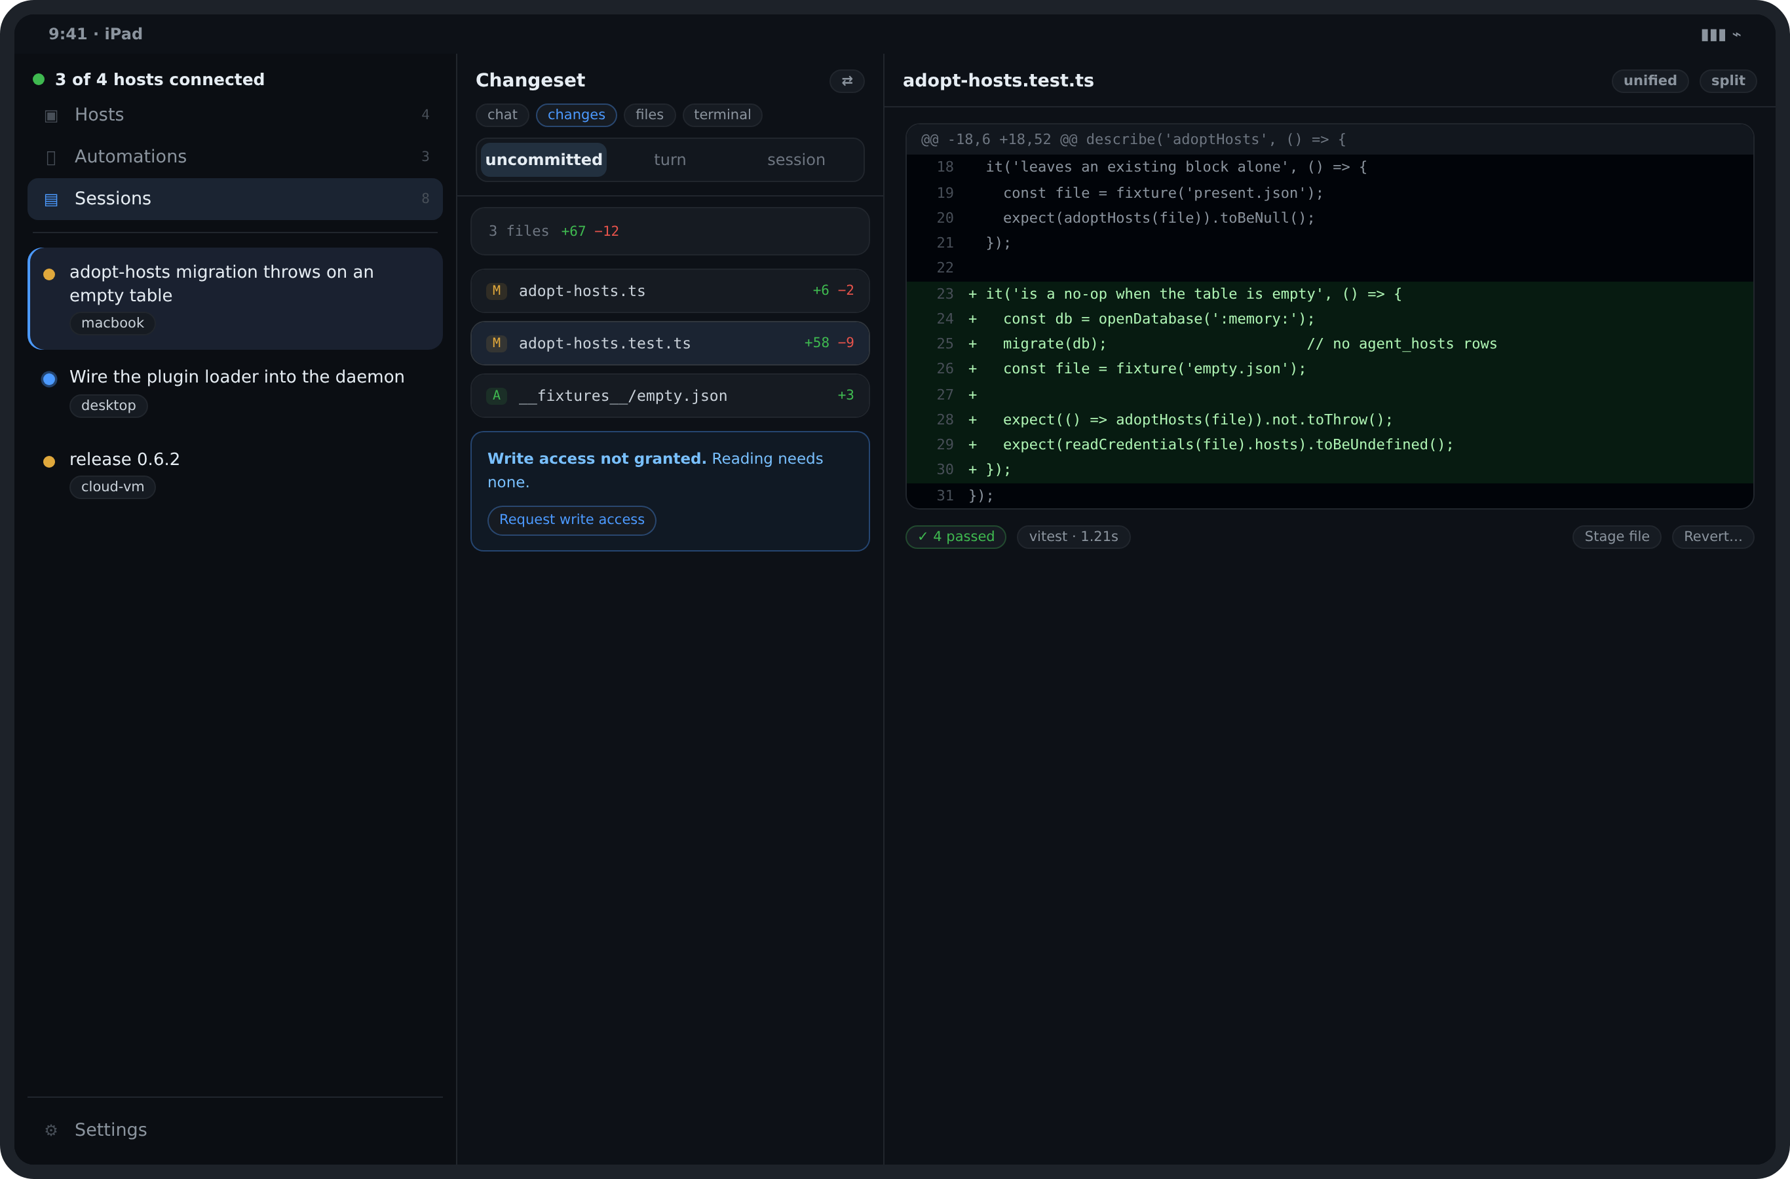The height and width of the screenshot is (1179, 1790).
Task: Click the Hosts sidebar icon
Action: click(x=51, y=116)
